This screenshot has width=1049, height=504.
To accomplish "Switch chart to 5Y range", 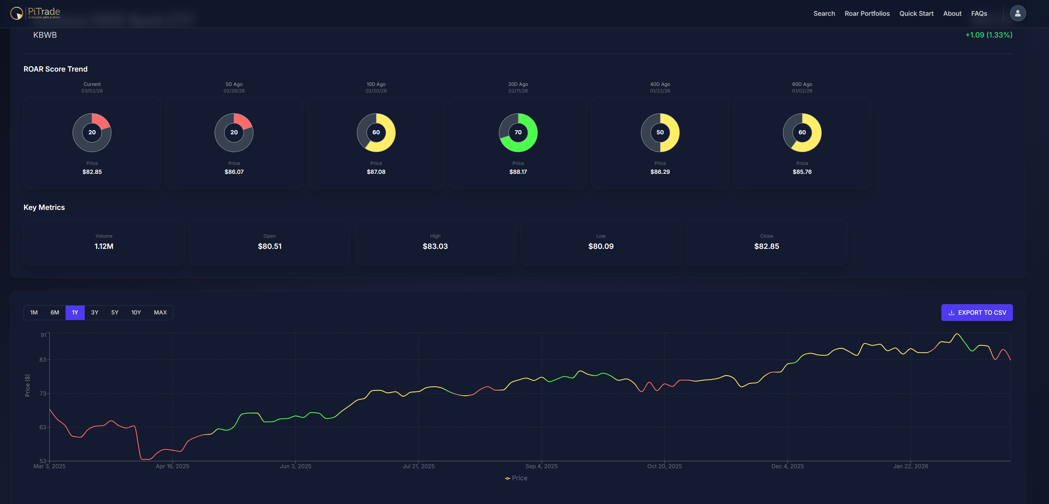I will (x=115, y=312).
